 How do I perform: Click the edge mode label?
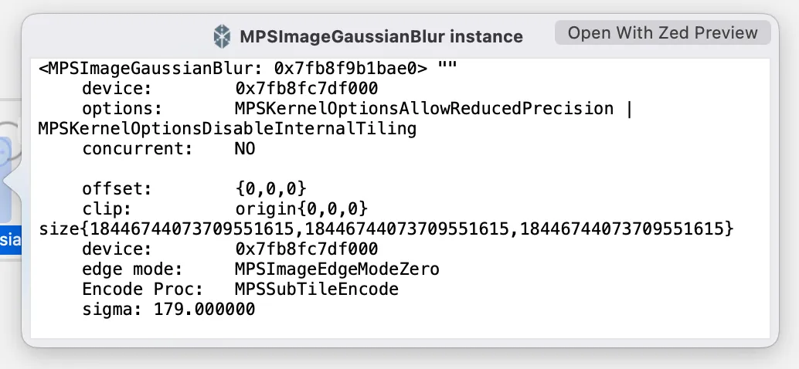pyautogui.click(x=131, y=269)
